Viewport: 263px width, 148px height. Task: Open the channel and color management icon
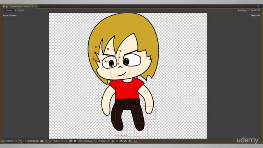click(x=50, y=141)
